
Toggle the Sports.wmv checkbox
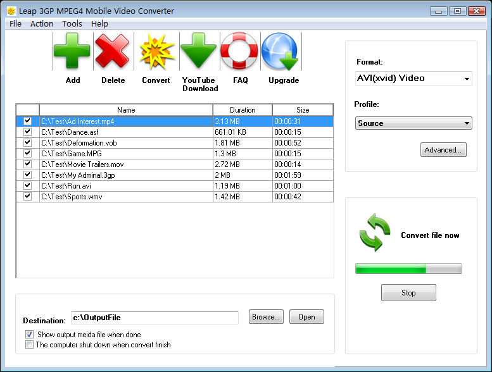(28, 196)
